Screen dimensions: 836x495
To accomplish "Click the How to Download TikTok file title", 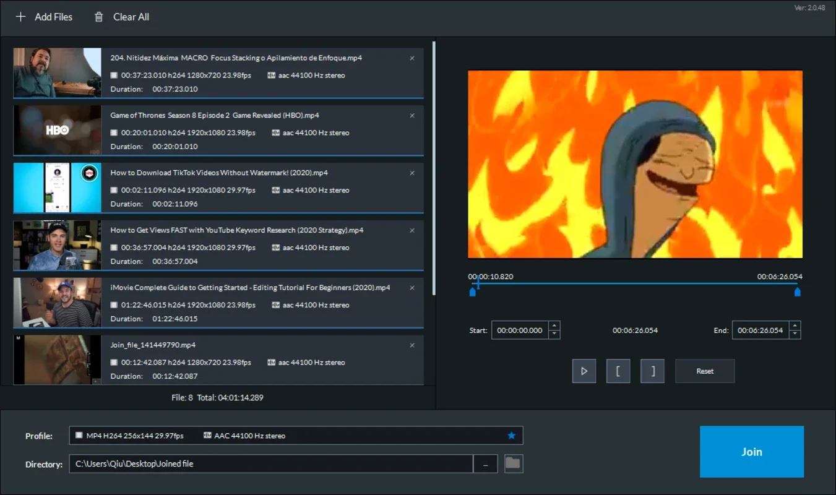I will [x=219, y=173].
